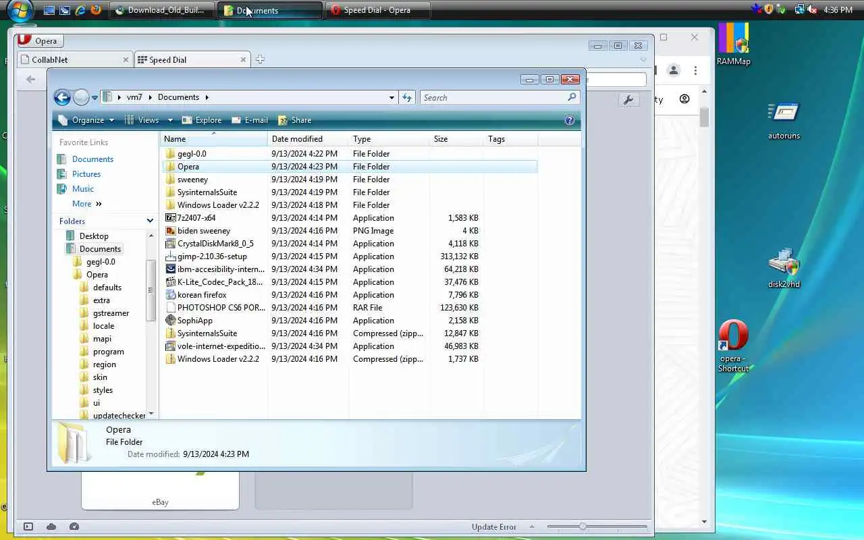Select the PHOTOSHOP CS6 RAR file icon
This screenshot has width=864, height=540.
click(171, 308)
